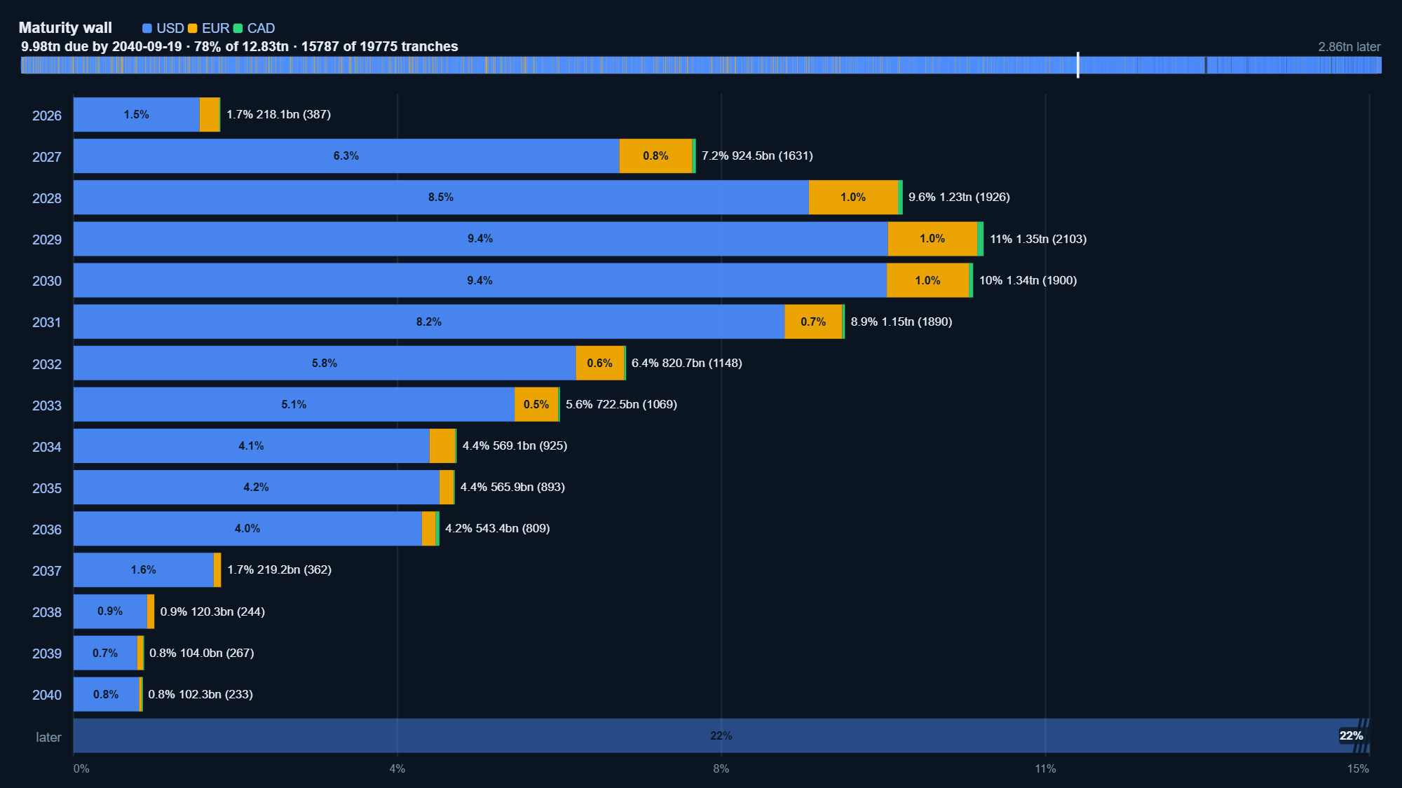Select the 2034 USD bar segment 4.1%
Screen dimensions: 1402x788
point(252,445)
